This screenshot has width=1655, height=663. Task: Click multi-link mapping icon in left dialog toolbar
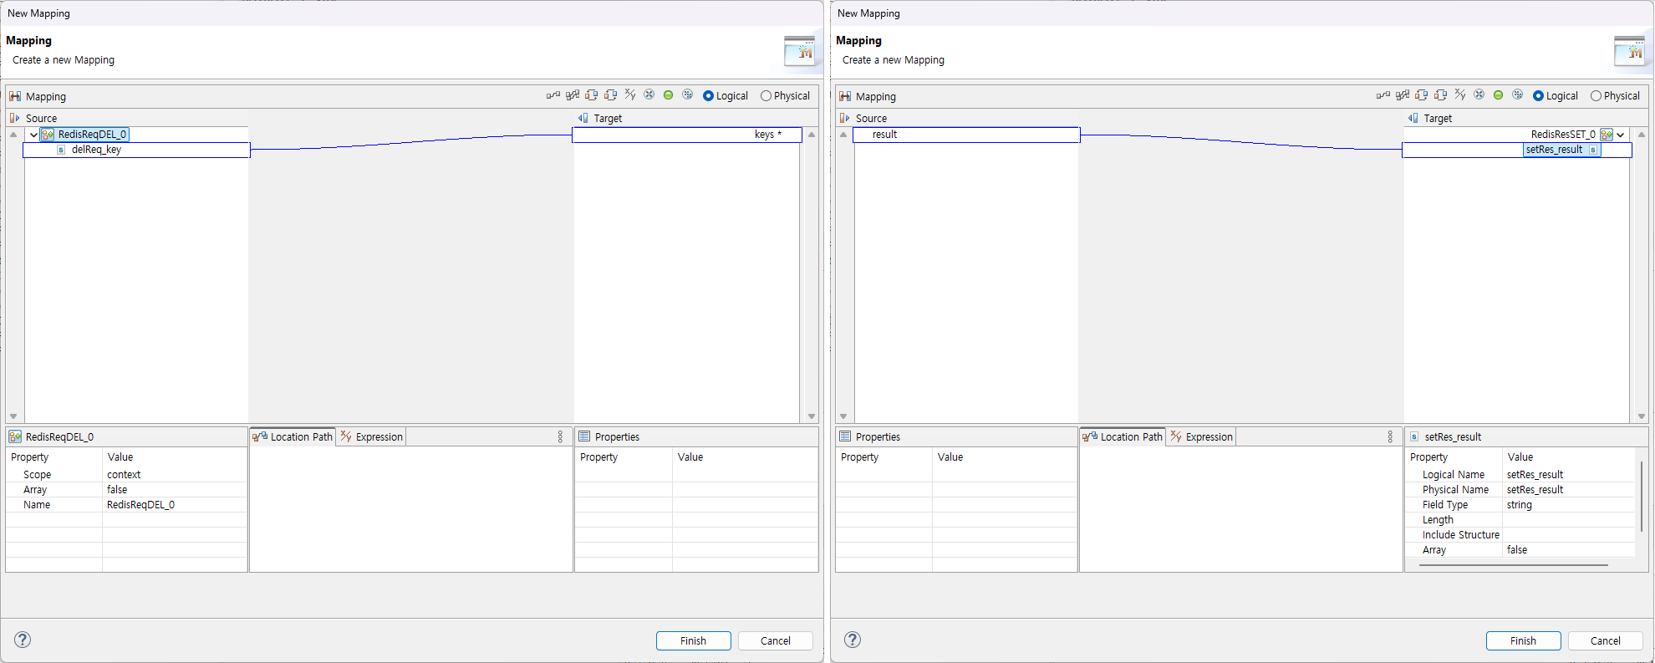pos(573,95)
